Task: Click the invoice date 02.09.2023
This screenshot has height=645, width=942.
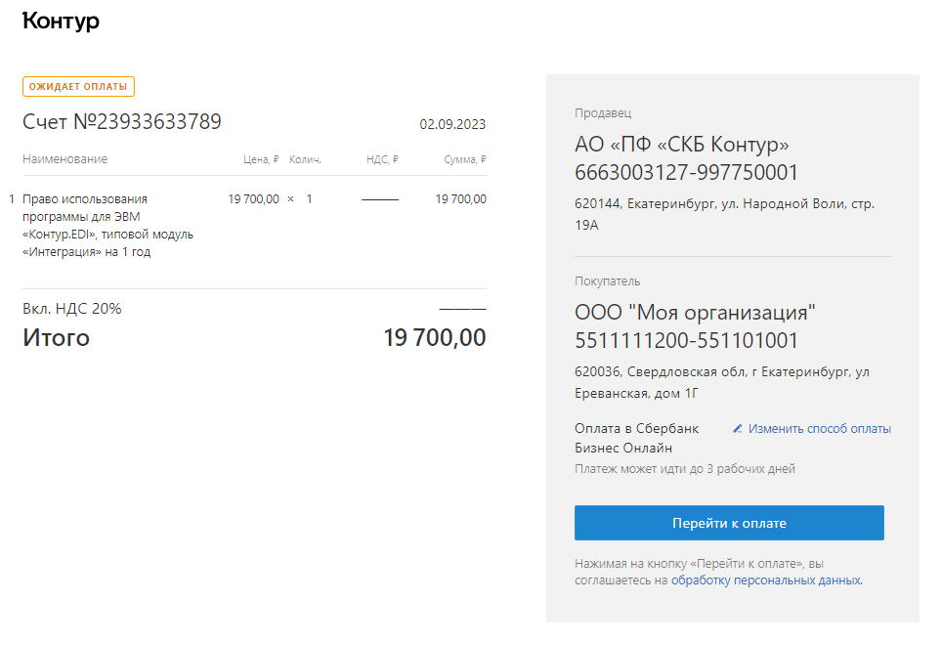Action: pyautogui.click(x=452, y=124)
